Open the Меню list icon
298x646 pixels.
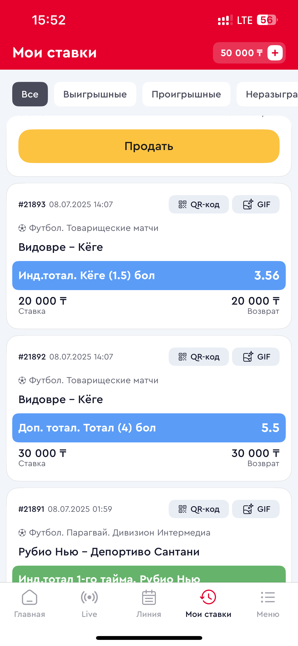(268, 597)
